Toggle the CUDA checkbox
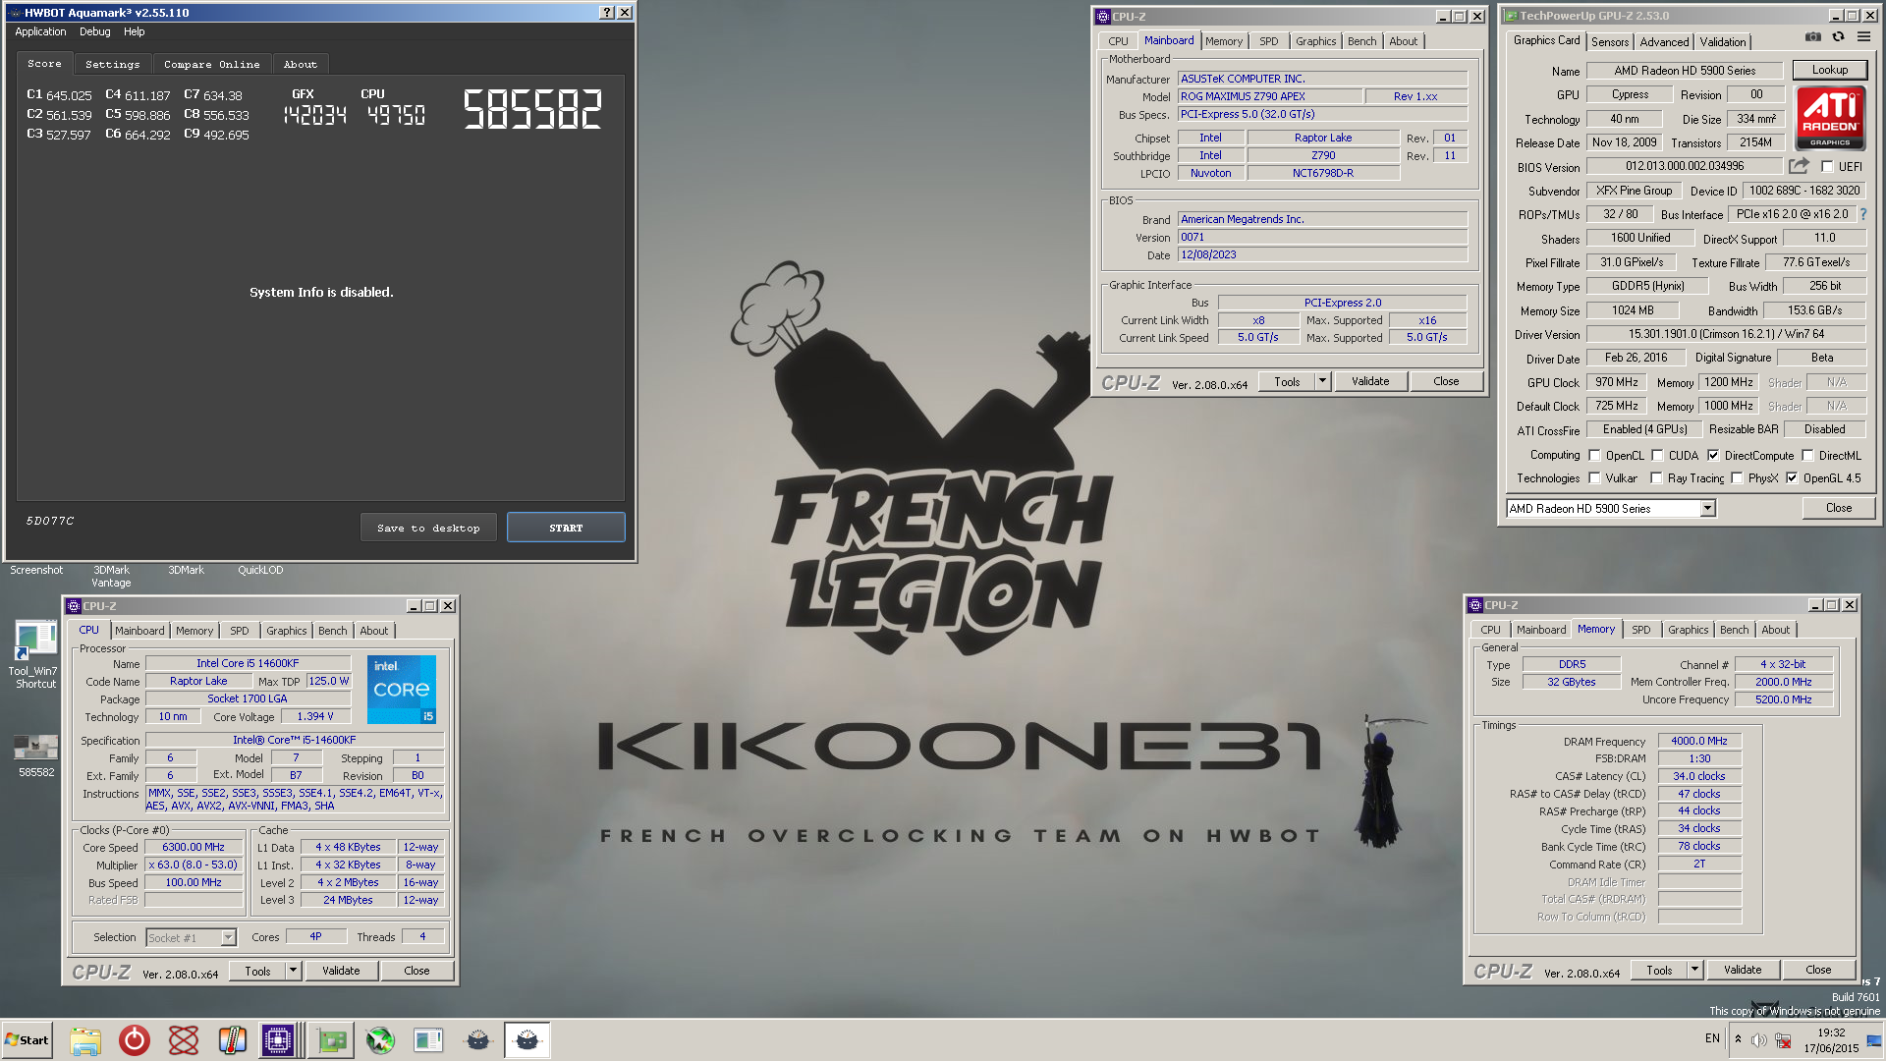 [x=1657, y=456]
